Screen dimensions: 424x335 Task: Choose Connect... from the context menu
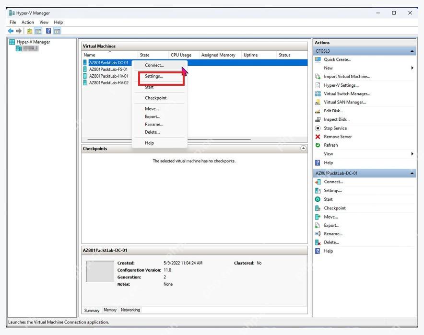pyautogui.click(x=160, y=65)
